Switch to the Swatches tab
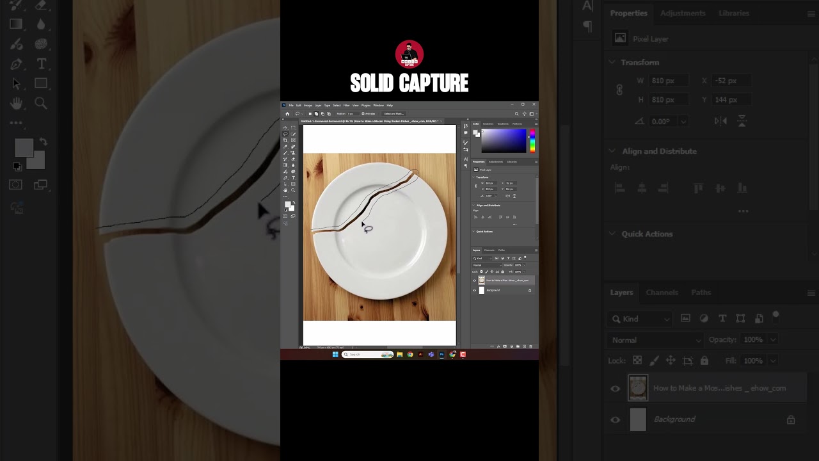 click(x=488, y=124)
